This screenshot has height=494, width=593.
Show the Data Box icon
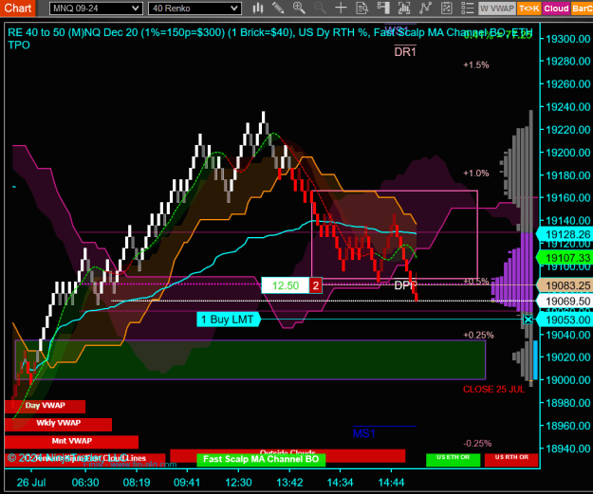[x=361, y=8]
